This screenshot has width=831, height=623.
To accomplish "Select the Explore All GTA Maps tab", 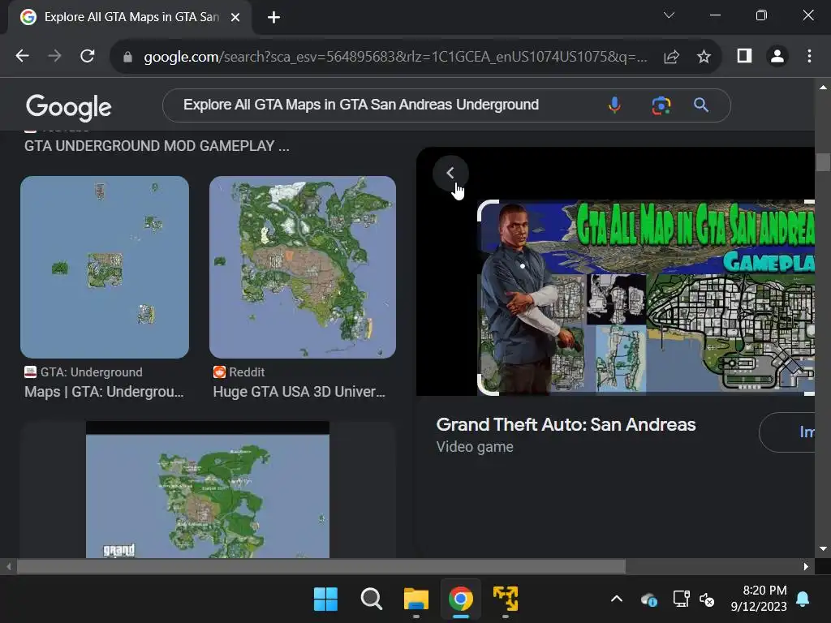I will pyautogui.click(x=130, y=17).
